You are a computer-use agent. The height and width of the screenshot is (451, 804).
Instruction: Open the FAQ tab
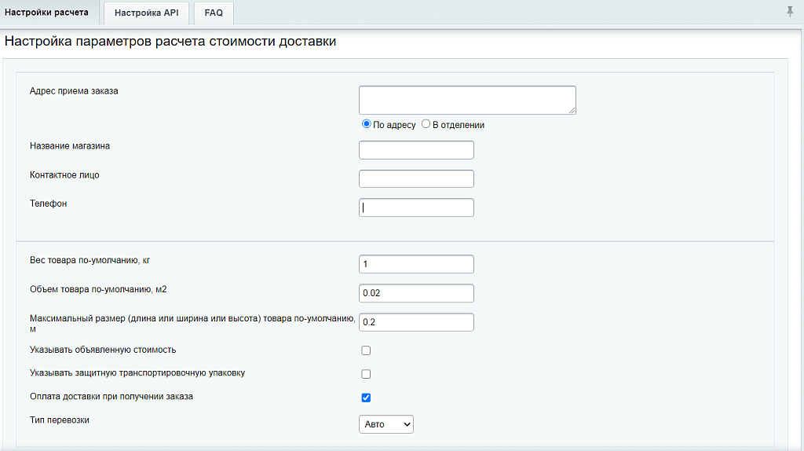tap(214, 13)
